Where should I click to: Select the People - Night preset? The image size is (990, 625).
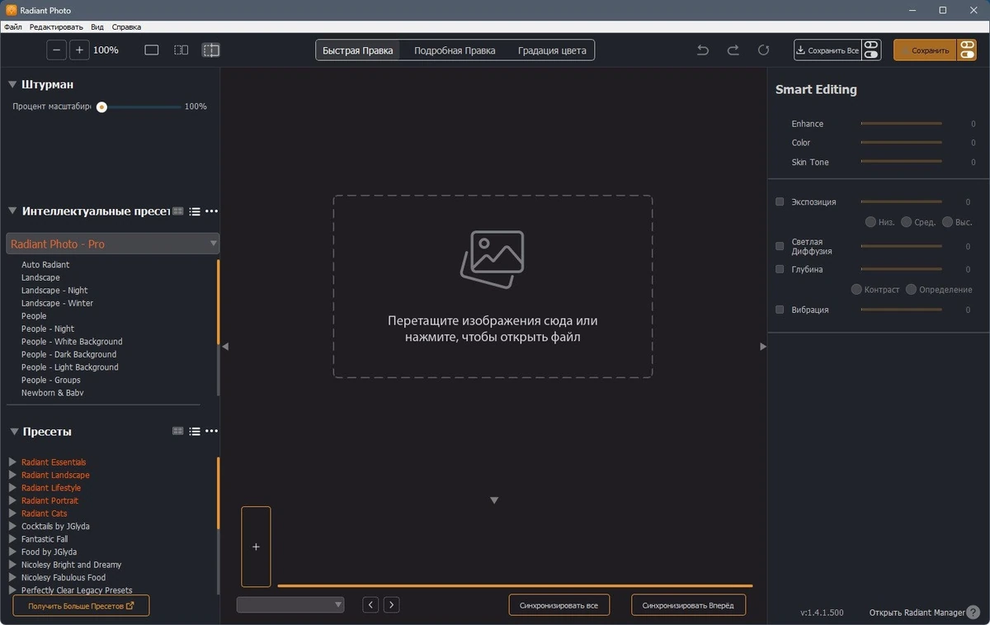pos(48,329)
